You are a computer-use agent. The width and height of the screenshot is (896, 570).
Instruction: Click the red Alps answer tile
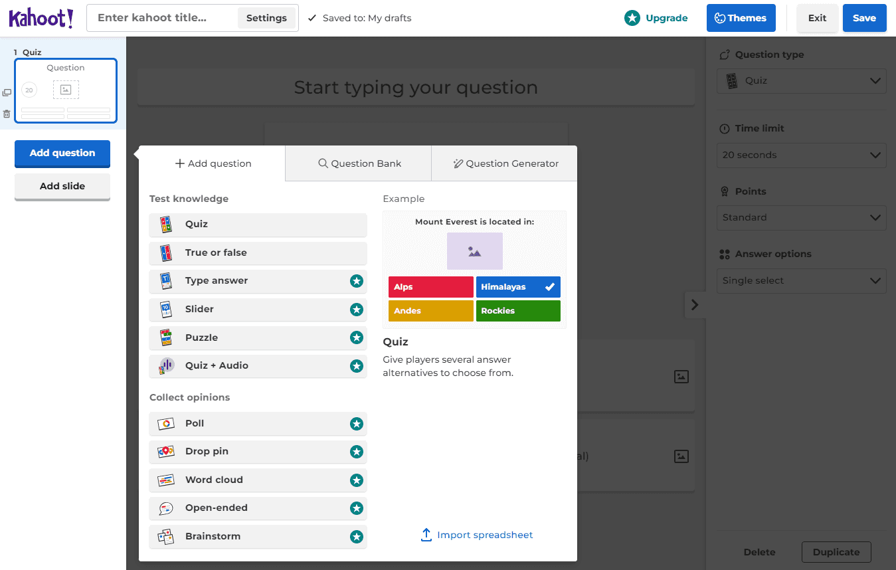pos(431,287)
